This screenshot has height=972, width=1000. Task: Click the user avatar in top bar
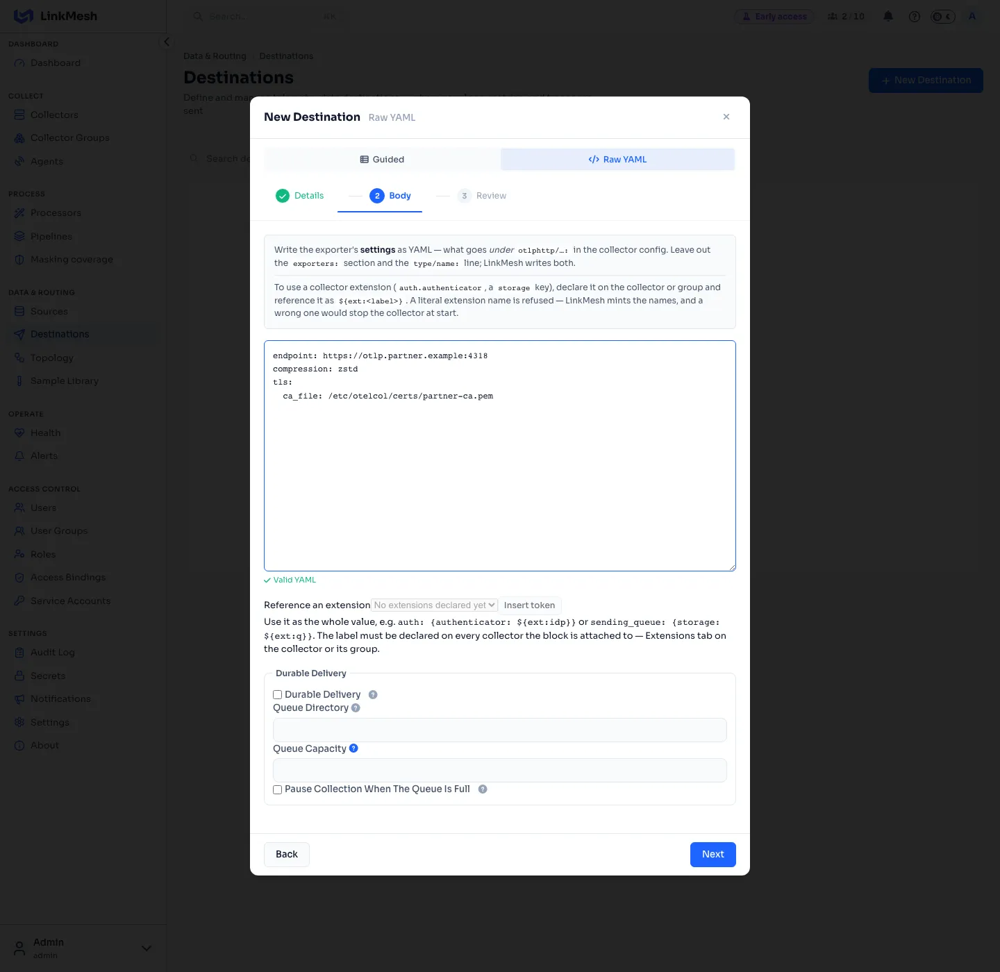pos(972,16)
